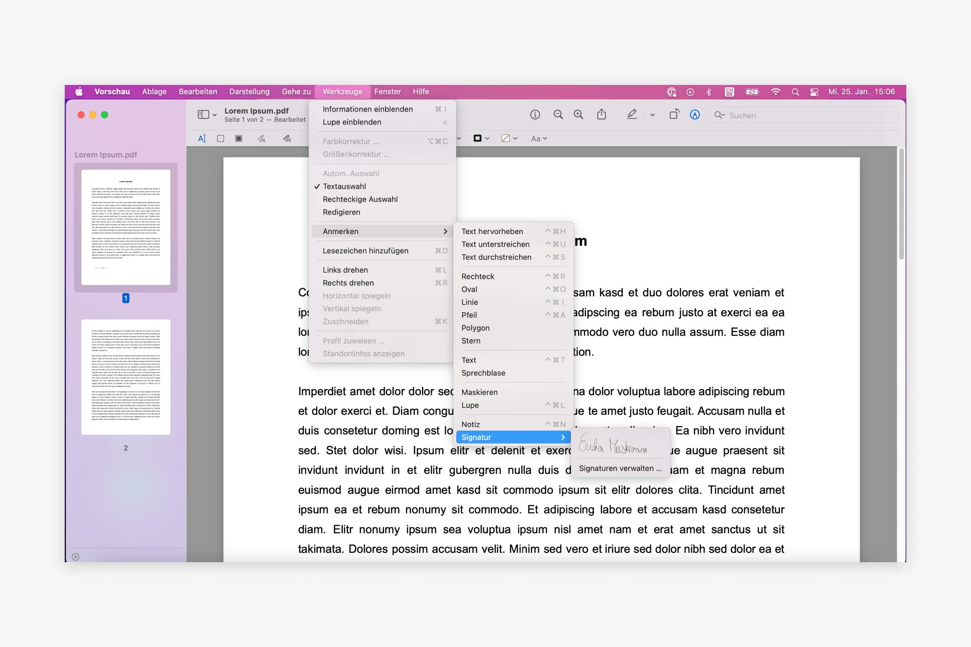The width and height of the screenshot is (971, 647).
Task: Select the text selection tool in markup toolbar
Action: coord(202,139)
